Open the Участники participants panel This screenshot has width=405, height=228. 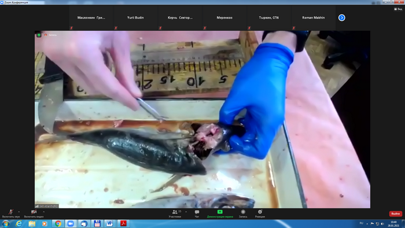pos(175,214)
